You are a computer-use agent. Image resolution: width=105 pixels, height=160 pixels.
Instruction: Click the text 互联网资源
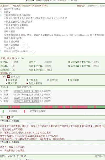9,31
